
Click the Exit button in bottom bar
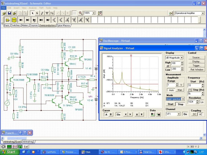pos(26,146)
